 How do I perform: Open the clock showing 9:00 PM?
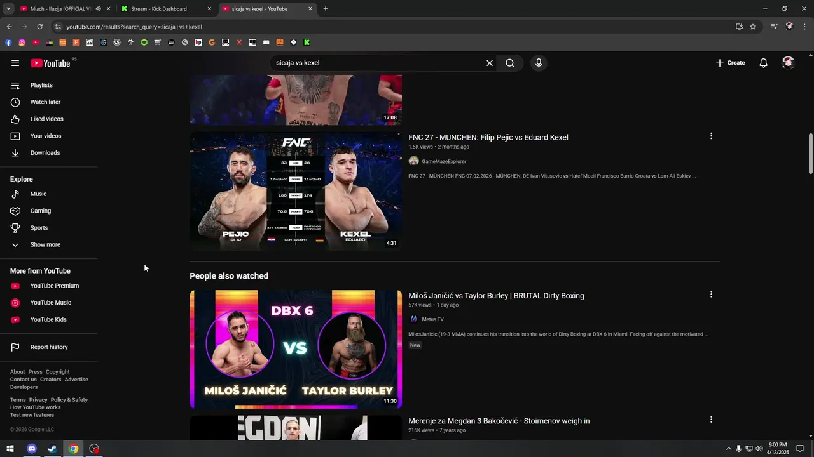click(778, 449)
